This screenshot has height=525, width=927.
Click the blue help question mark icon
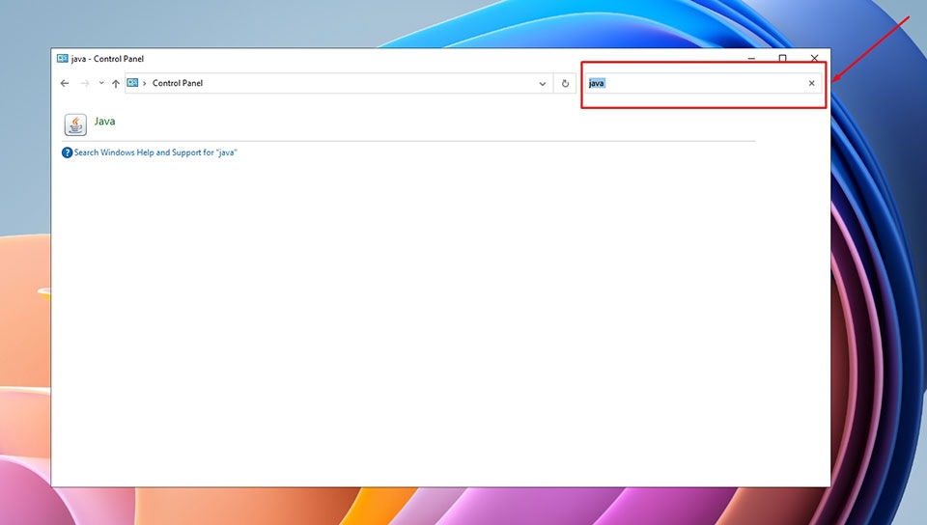click(x=67, y=152)
